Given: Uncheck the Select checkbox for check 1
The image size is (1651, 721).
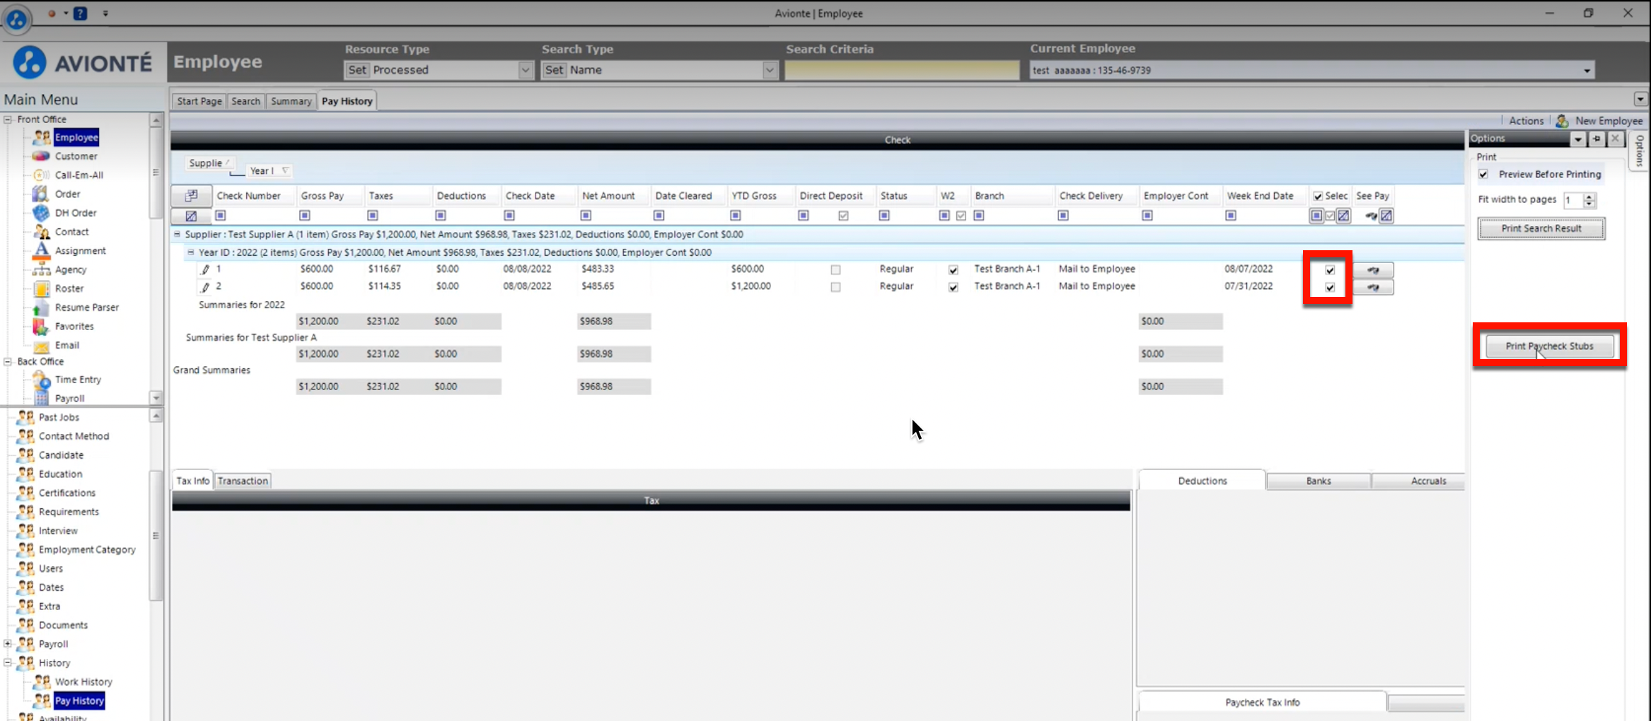Looking at the screenshot, I should point(1330,270).
